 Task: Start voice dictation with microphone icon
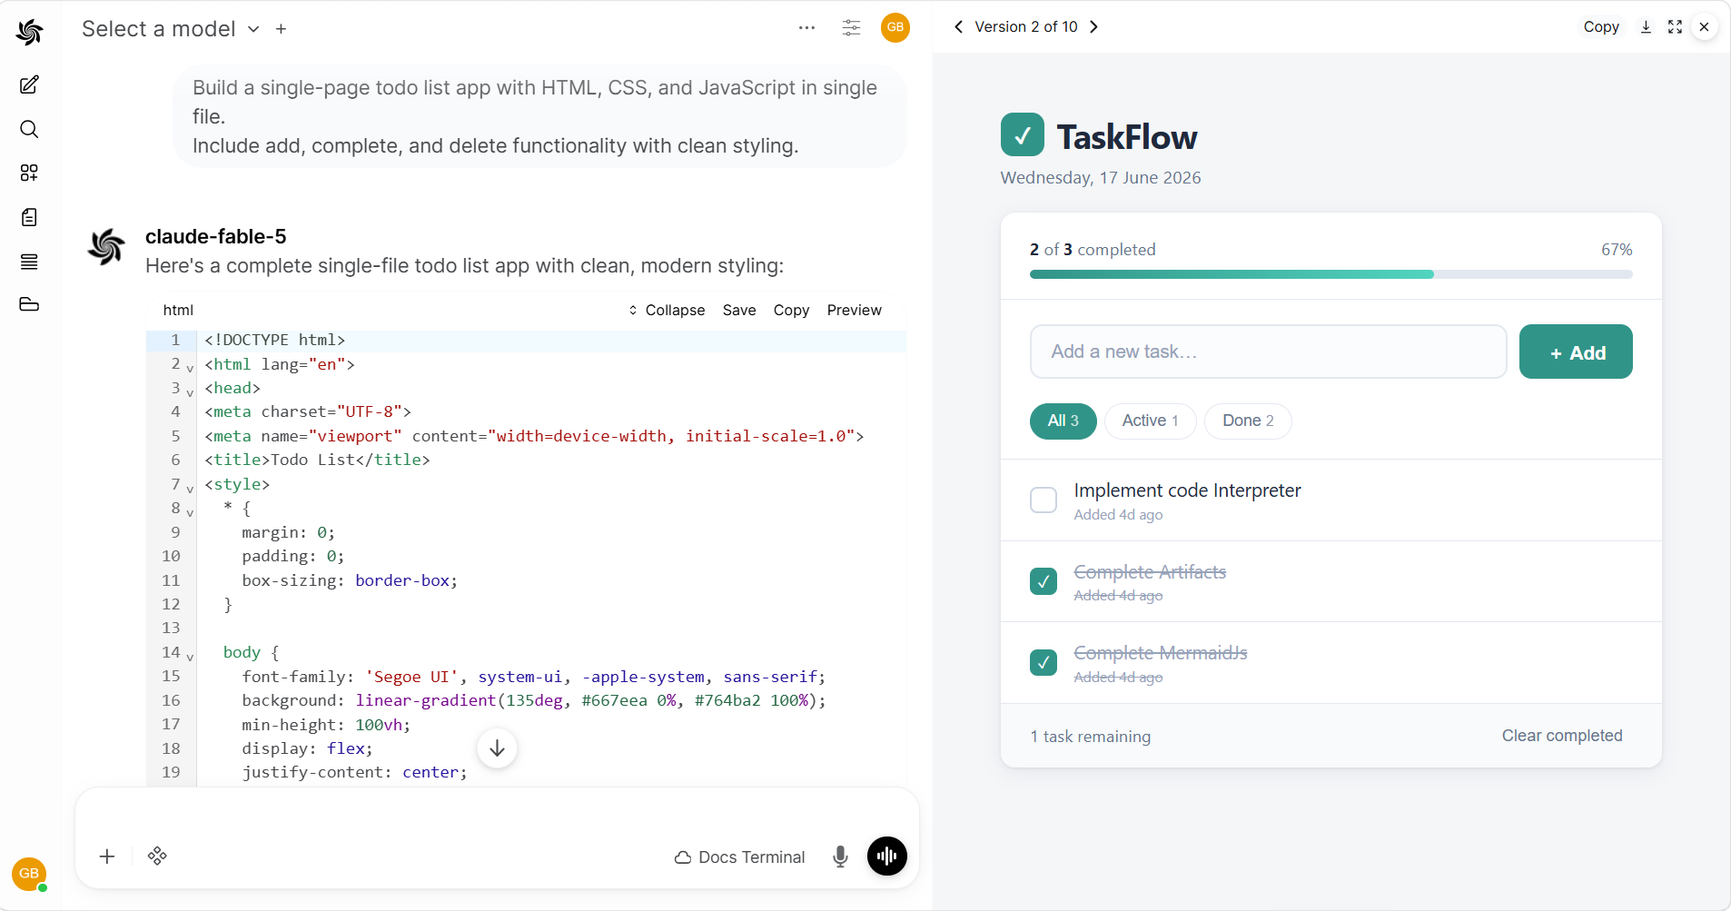coord(840,857)
